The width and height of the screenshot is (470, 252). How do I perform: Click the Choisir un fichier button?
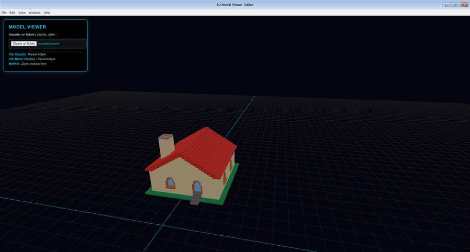tap(23, 43)
